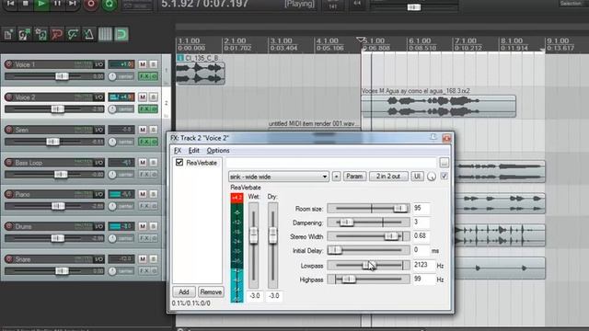Image resolution: width=589 pixels, height=331 pixels.
Task: Mute the Snare track
Action: (143, 259)
